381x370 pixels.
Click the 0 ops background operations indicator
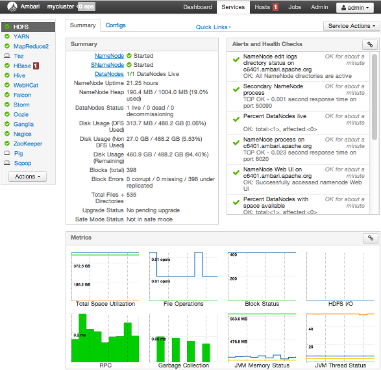(x=86, y=6)
